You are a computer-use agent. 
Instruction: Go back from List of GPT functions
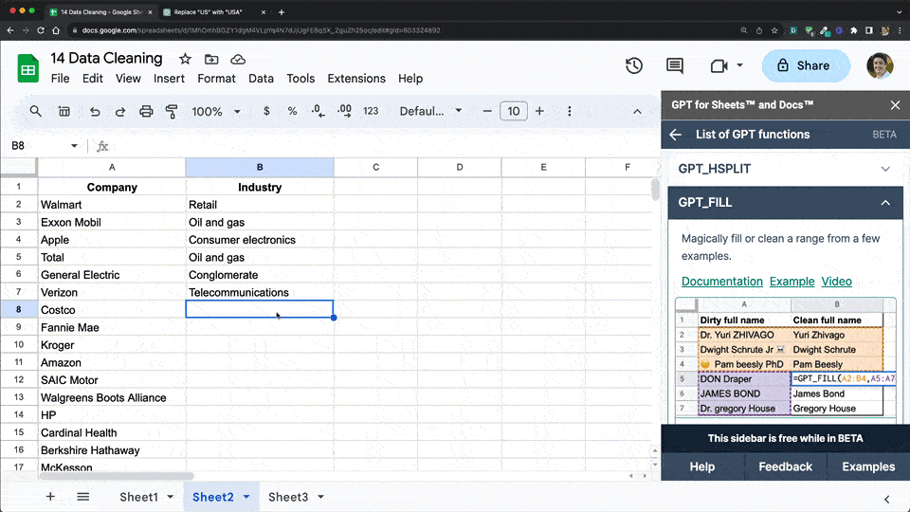click(675, 135)
